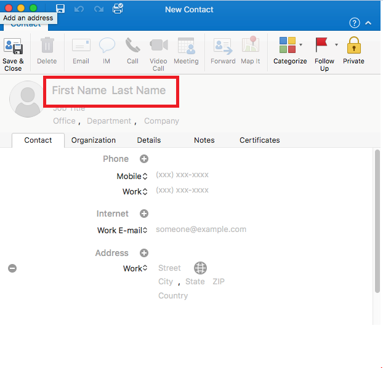383x368 pixels.
Task: Click the Delete trash icon
Action: [47, 45]
